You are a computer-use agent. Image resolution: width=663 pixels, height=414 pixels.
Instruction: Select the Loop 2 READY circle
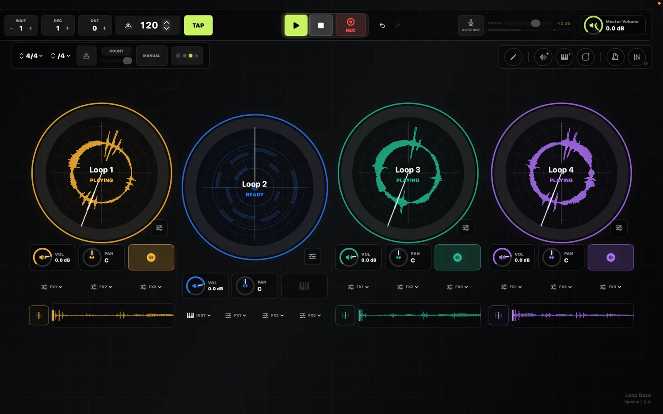255,187
